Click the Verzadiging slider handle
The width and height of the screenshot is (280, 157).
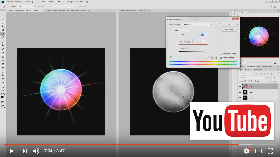pyautogui.click(x=193, y=45)
